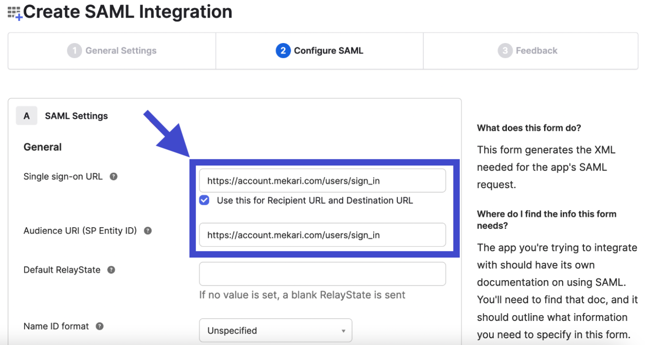Click the step 2 number circle
647x345 pixels.
[283, 51]
